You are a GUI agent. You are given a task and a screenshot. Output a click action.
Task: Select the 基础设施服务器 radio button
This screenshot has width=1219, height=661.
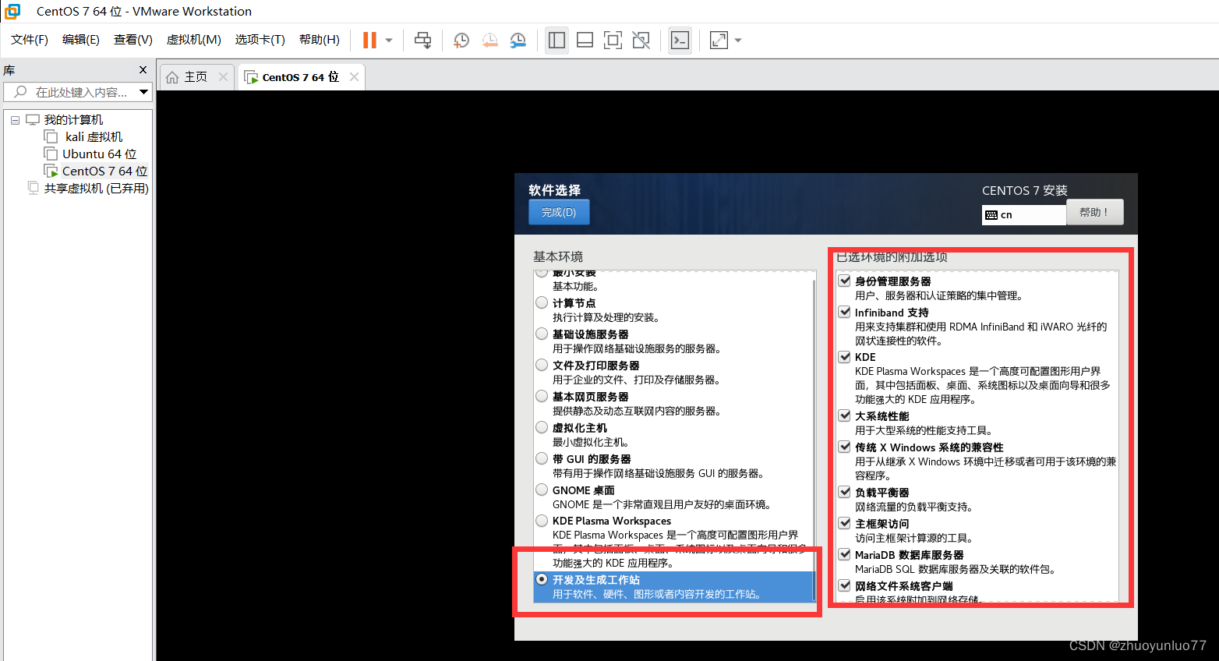point(542,334)
